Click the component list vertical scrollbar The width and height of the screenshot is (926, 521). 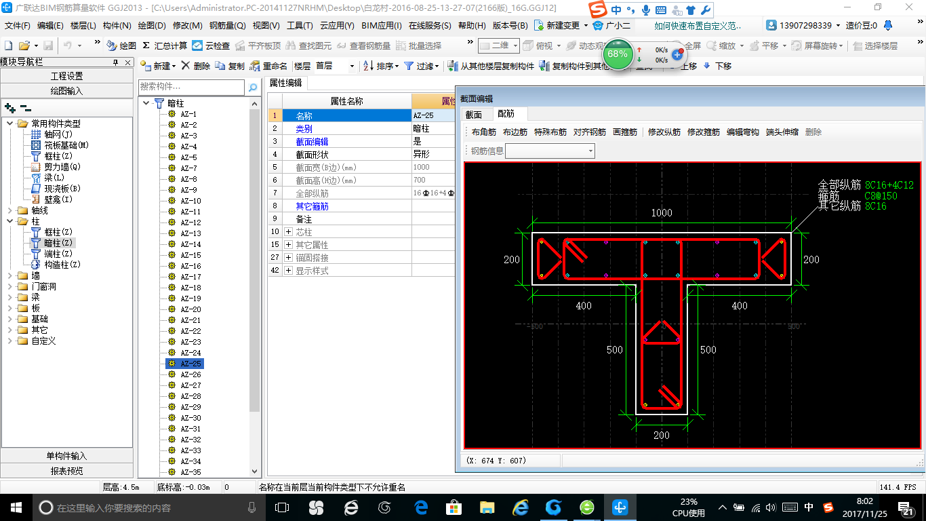(x=255, y=287)
